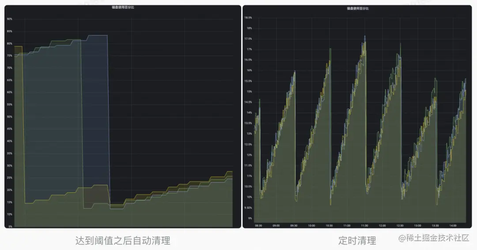
Task: Click the 25% label on left panel axis
Action: coord(10,178)
